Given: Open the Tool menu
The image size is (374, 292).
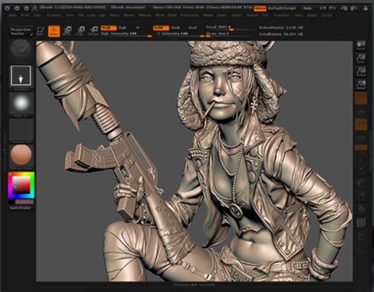Looking at the screenshot, I should click(x=265, y=16).
